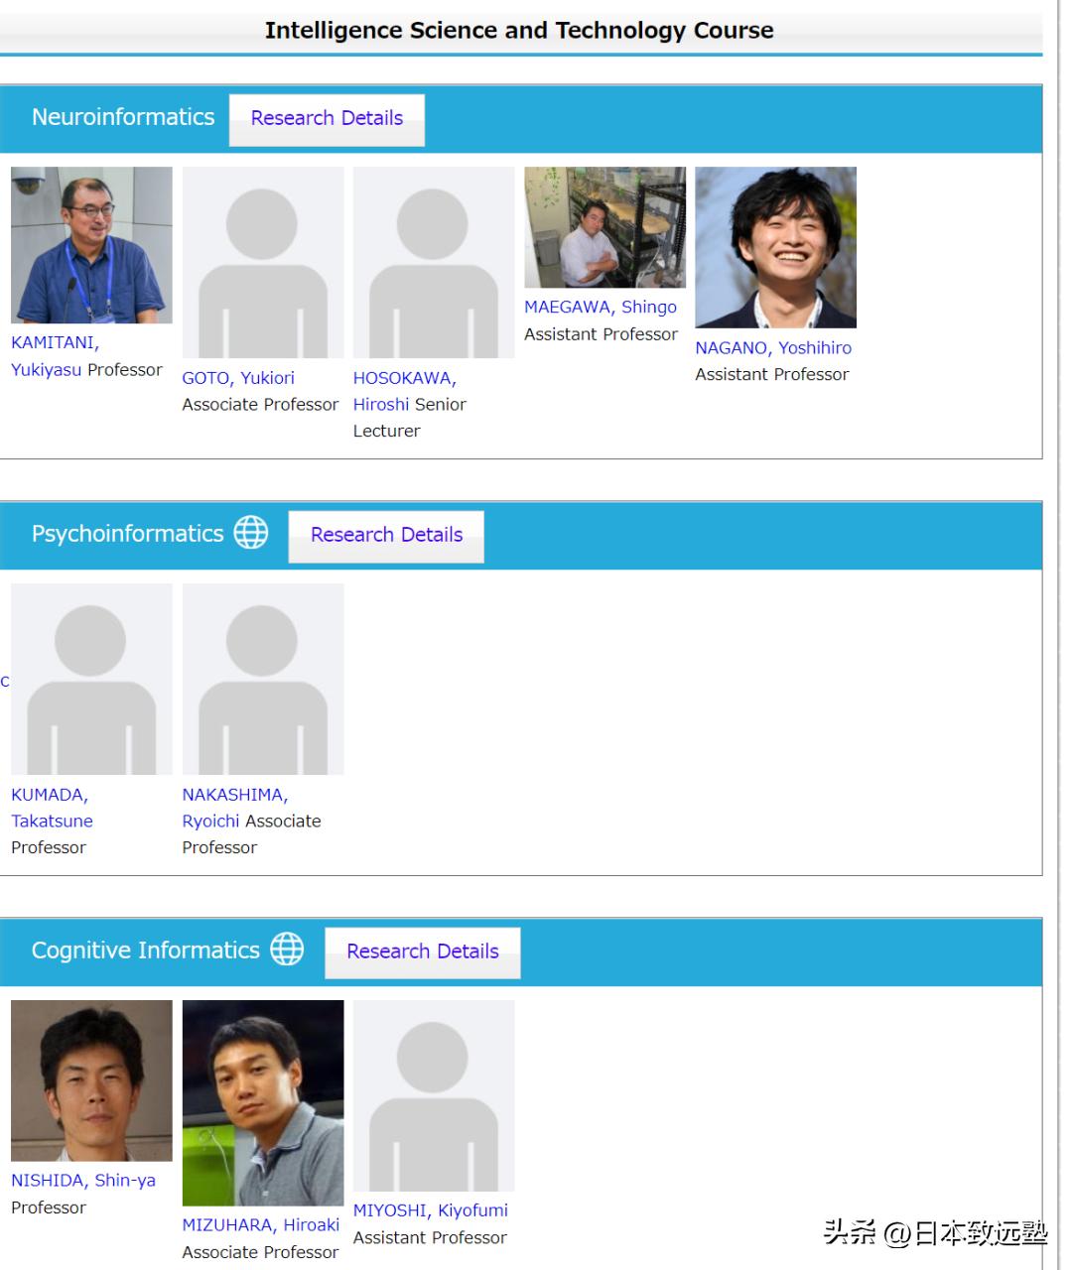Viewport: 1072px width, 1270px height.
Task: Open Research Details for Cognitive Informatics
Action: click(422, 952)
